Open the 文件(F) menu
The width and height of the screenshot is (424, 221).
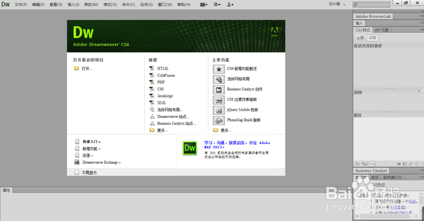[20, 5]
